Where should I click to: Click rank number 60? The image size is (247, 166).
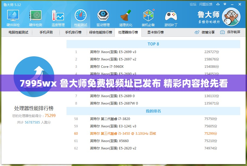76,133
